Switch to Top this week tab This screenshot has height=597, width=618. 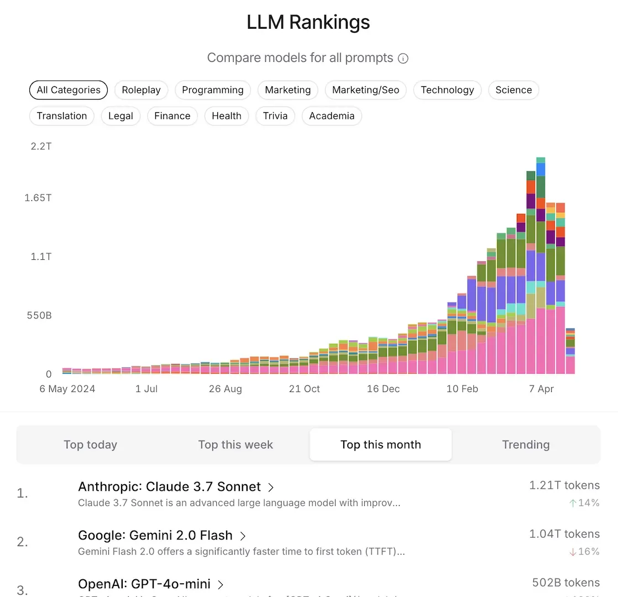click(235, 444)
